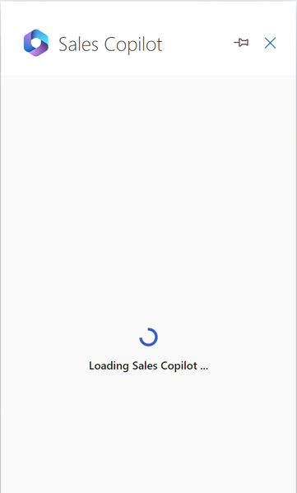Click the "Loading Sales Copilot ..." message
This screenshot has height=493, width=297.
[148, 366]
